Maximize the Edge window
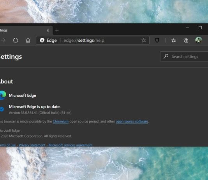 (200, 28)
